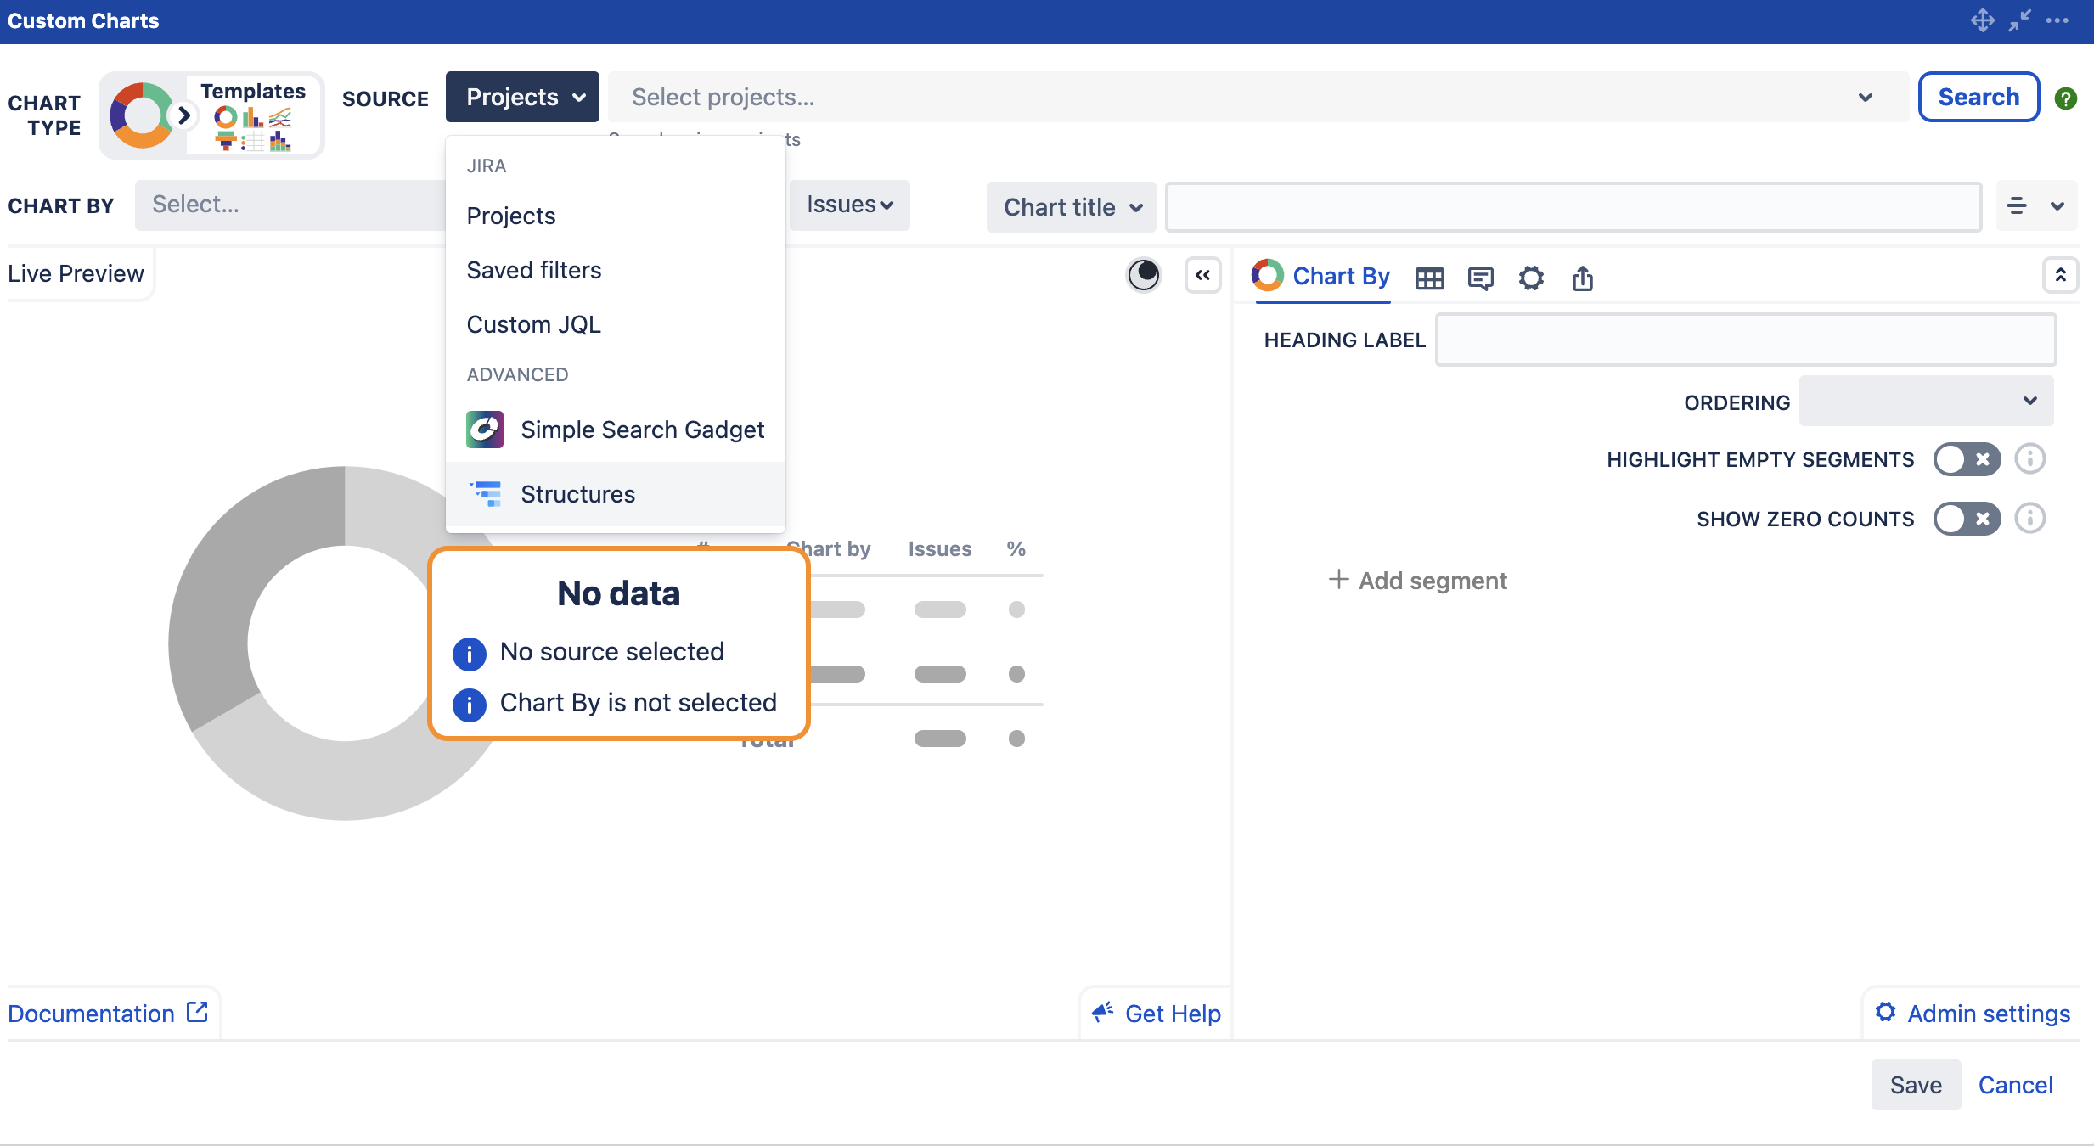Open the Chart title dropdown

[1071, 207]
